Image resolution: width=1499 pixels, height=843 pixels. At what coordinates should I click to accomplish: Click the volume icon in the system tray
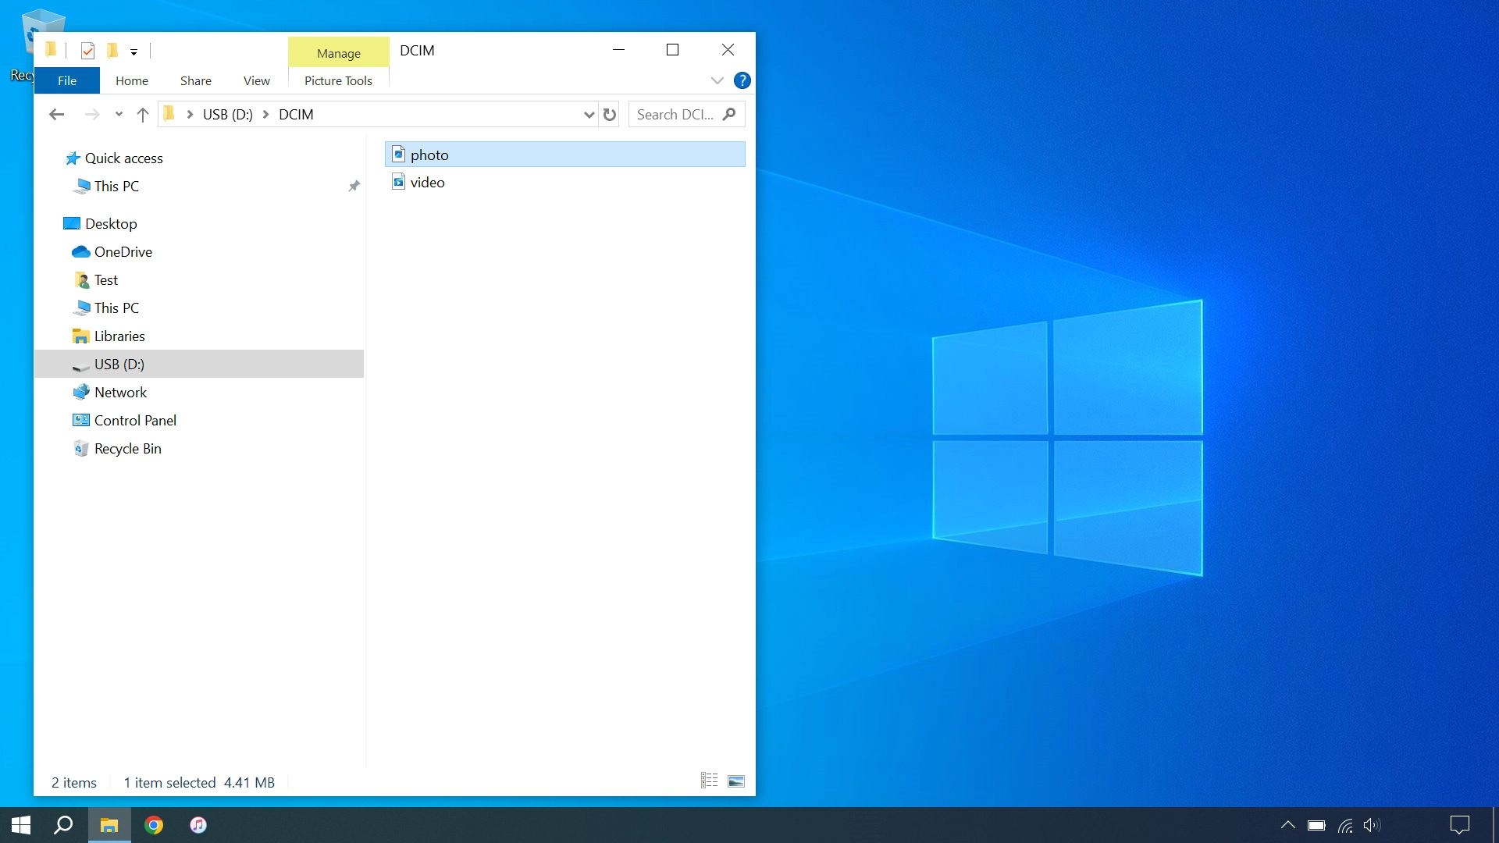1372,825
